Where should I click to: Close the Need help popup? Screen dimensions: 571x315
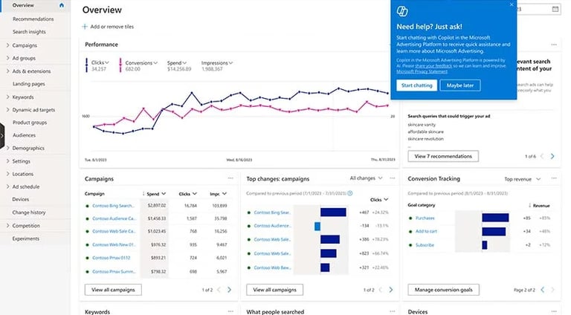[x=512, y=4]
